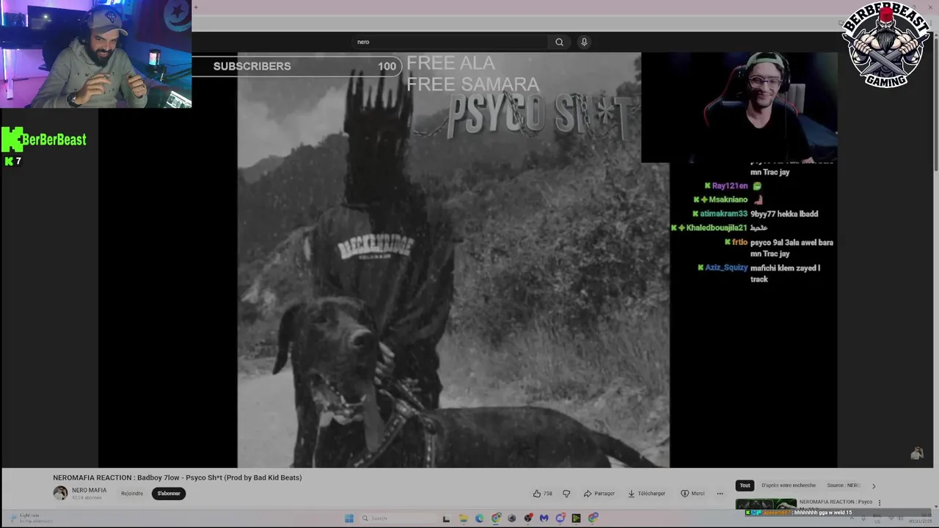
Task: Click the Télécharger download button
Action: coord(646,494)
